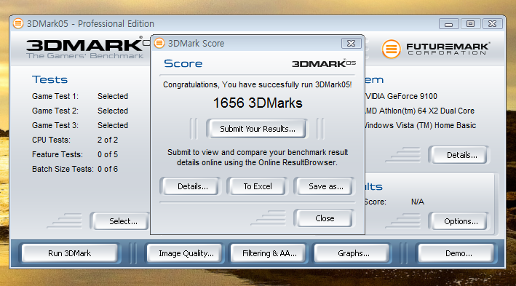
Task: Open Image Quality... settings
Action: [x=186, y=253]
